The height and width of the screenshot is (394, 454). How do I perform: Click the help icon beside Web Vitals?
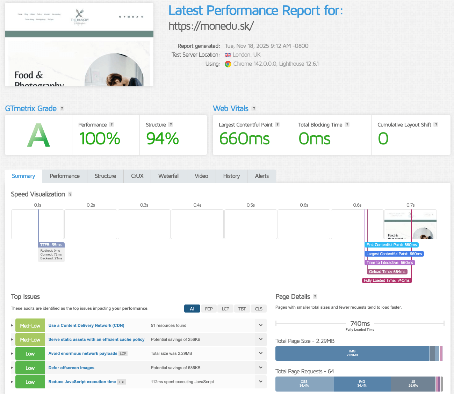254,108
